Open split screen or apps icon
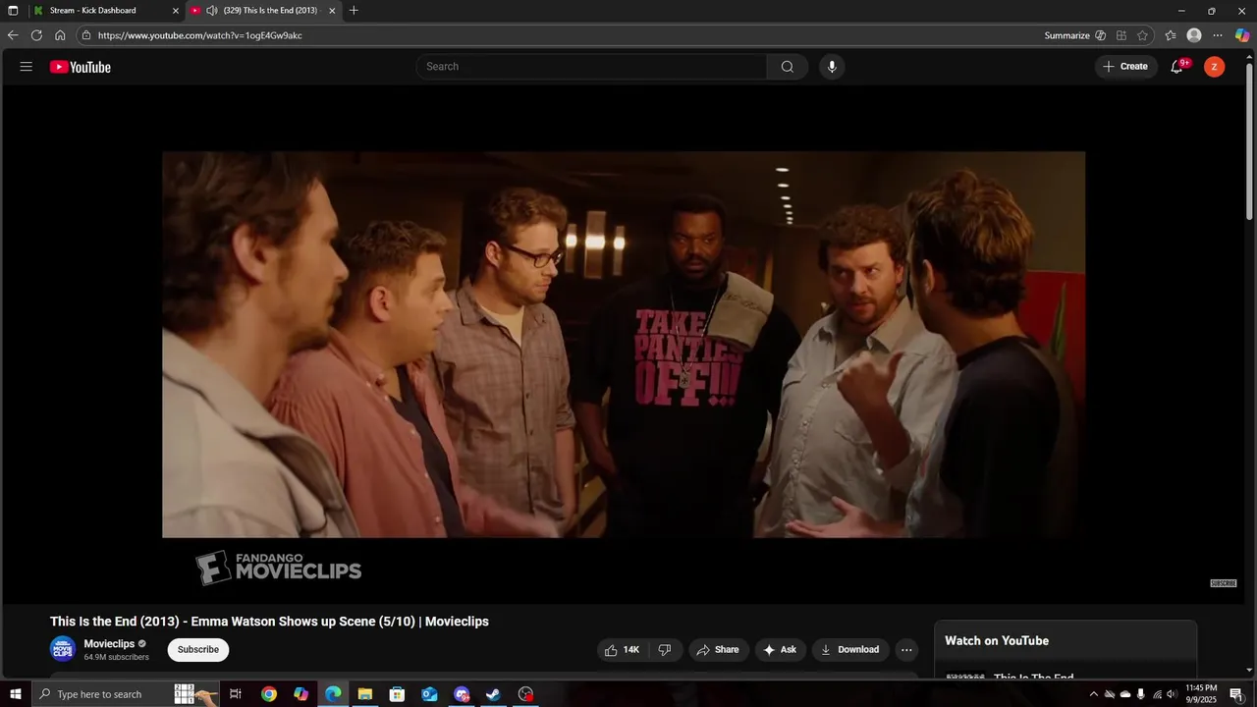 (1121, 35)
